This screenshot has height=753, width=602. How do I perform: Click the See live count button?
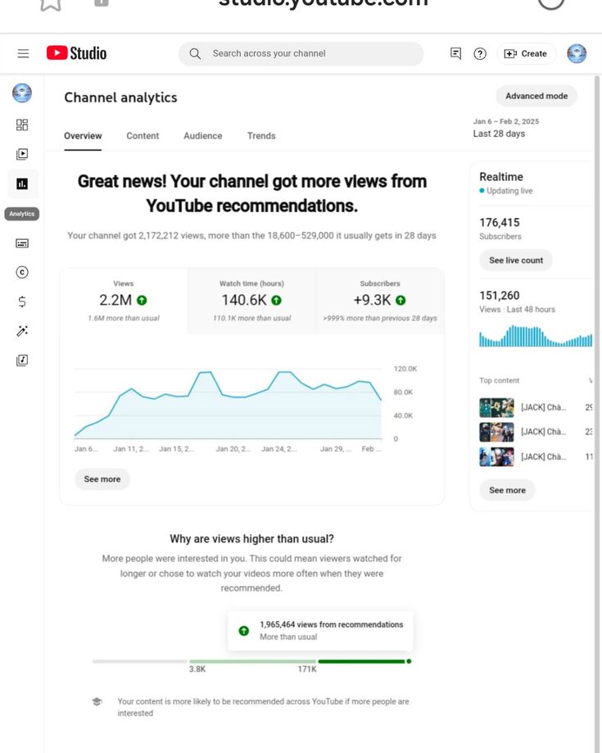pos(516,261)
